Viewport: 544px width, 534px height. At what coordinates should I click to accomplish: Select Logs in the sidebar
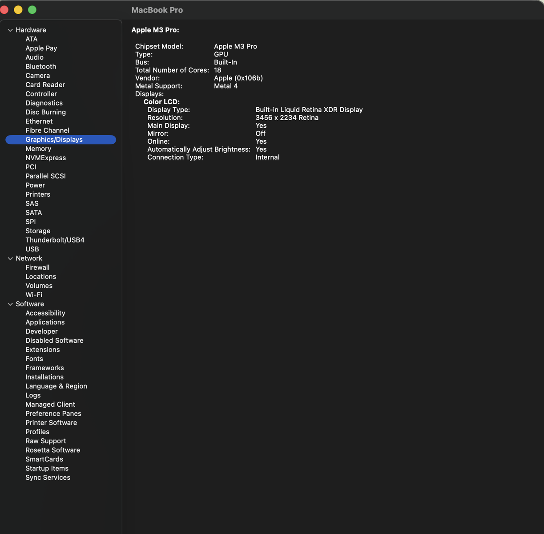33,395
